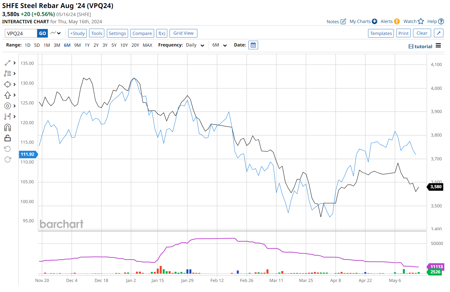450x292 pixels.
Task: Add chart to Watch list star
Action: (x=420, y=21)
